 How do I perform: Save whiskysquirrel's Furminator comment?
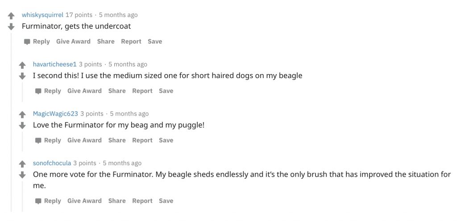click(155, 42)
